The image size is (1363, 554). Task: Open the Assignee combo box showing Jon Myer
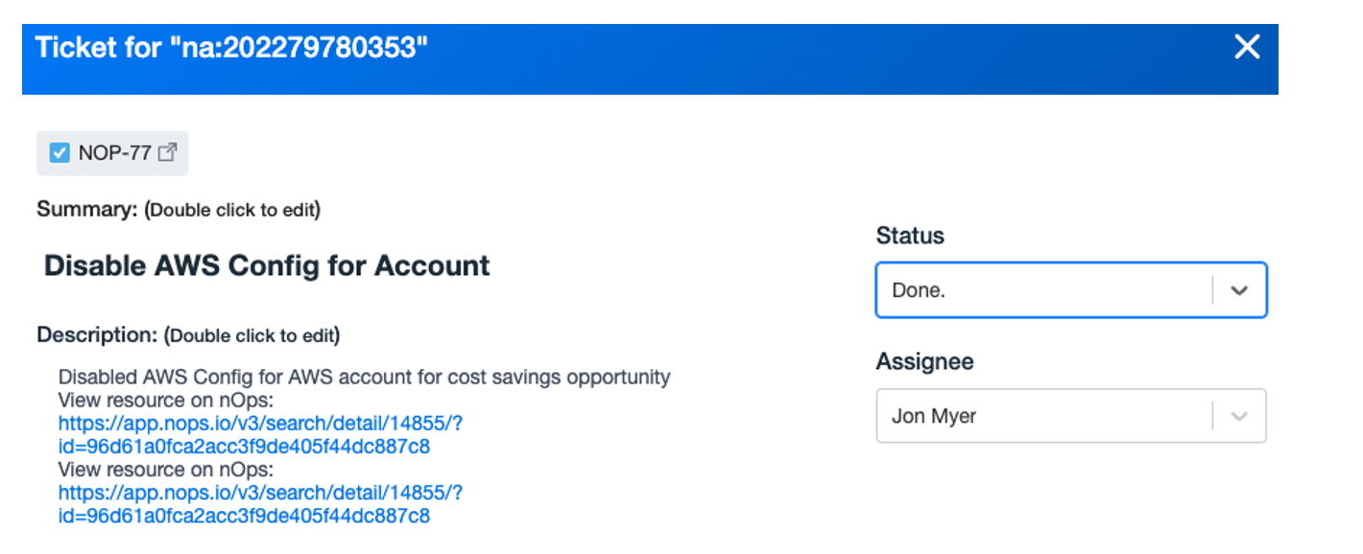[1071, 416]
